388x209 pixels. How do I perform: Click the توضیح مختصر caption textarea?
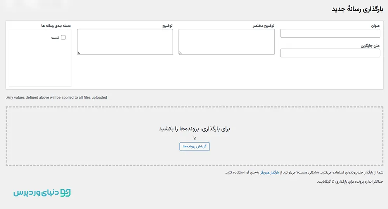click(x=227, y=42)
